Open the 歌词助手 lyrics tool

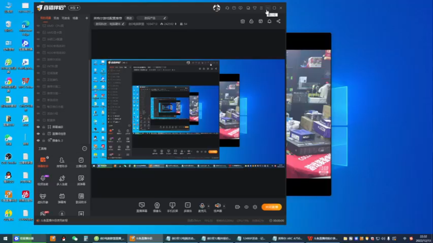coord(81,198)
